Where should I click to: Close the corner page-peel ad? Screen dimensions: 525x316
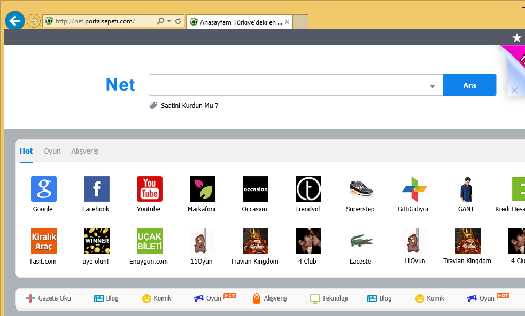point(514,90)
